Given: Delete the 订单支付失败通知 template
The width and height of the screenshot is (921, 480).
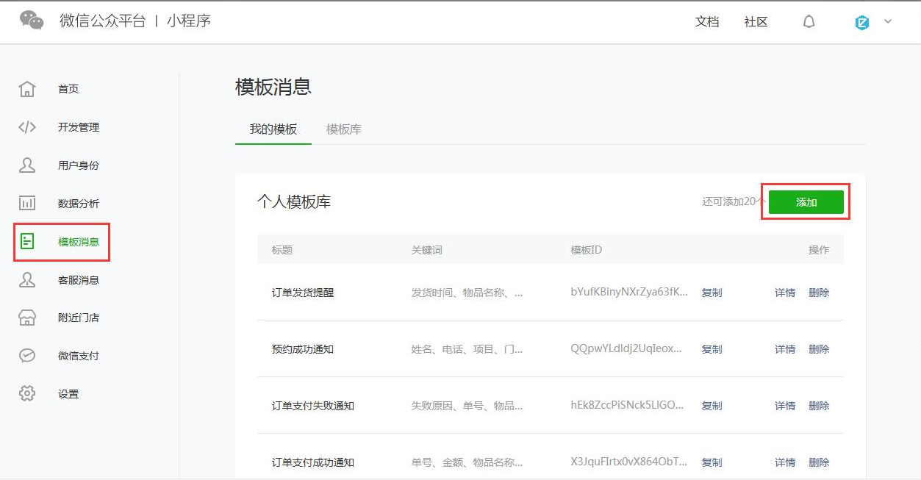Looking at the screenshot, I should pyautogui.click(x=819, y=406).
